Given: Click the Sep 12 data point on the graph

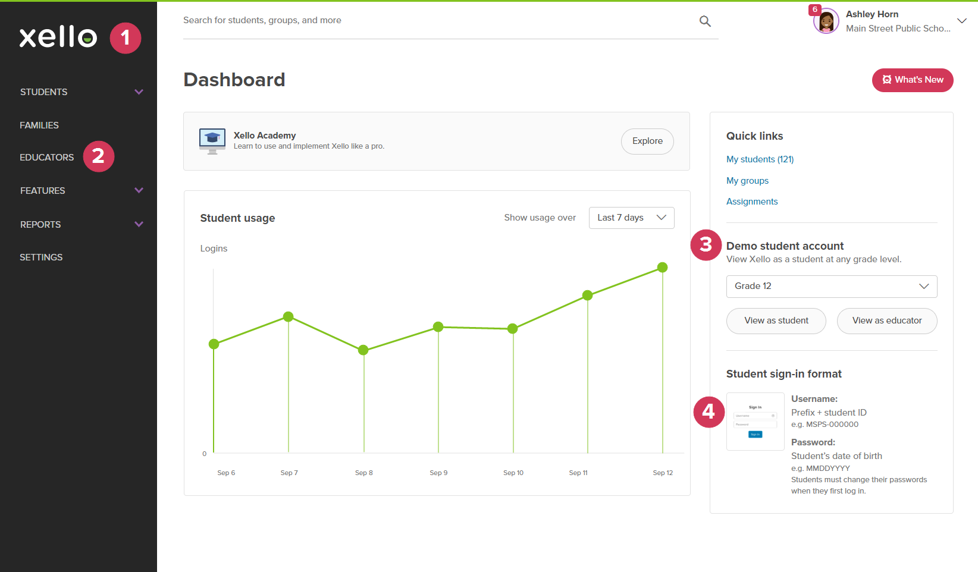Looking at the screenshot, I should [663, 268].
